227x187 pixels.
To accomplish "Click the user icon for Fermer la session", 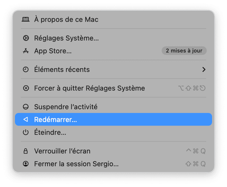I will [26, 164].
